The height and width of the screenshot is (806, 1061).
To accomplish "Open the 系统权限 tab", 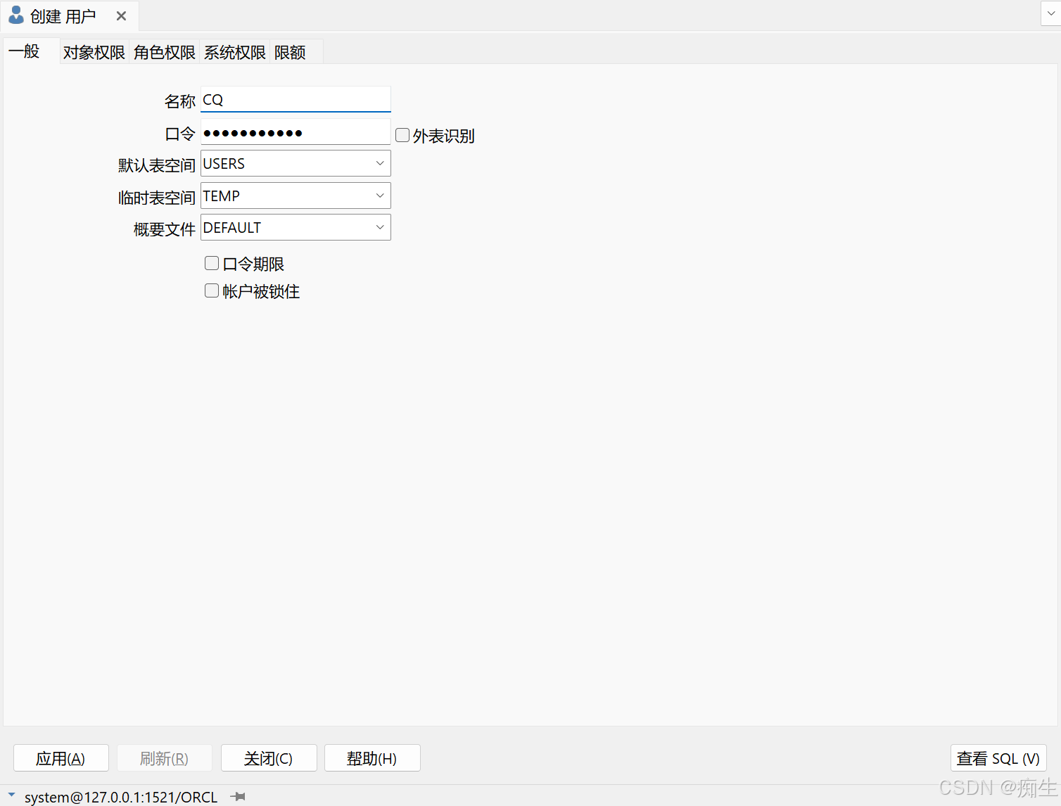I will [x=234, y=53].
